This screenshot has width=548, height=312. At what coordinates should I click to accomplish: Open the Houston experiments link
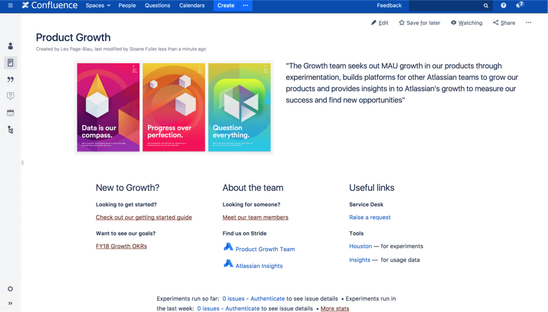point(361,246)
